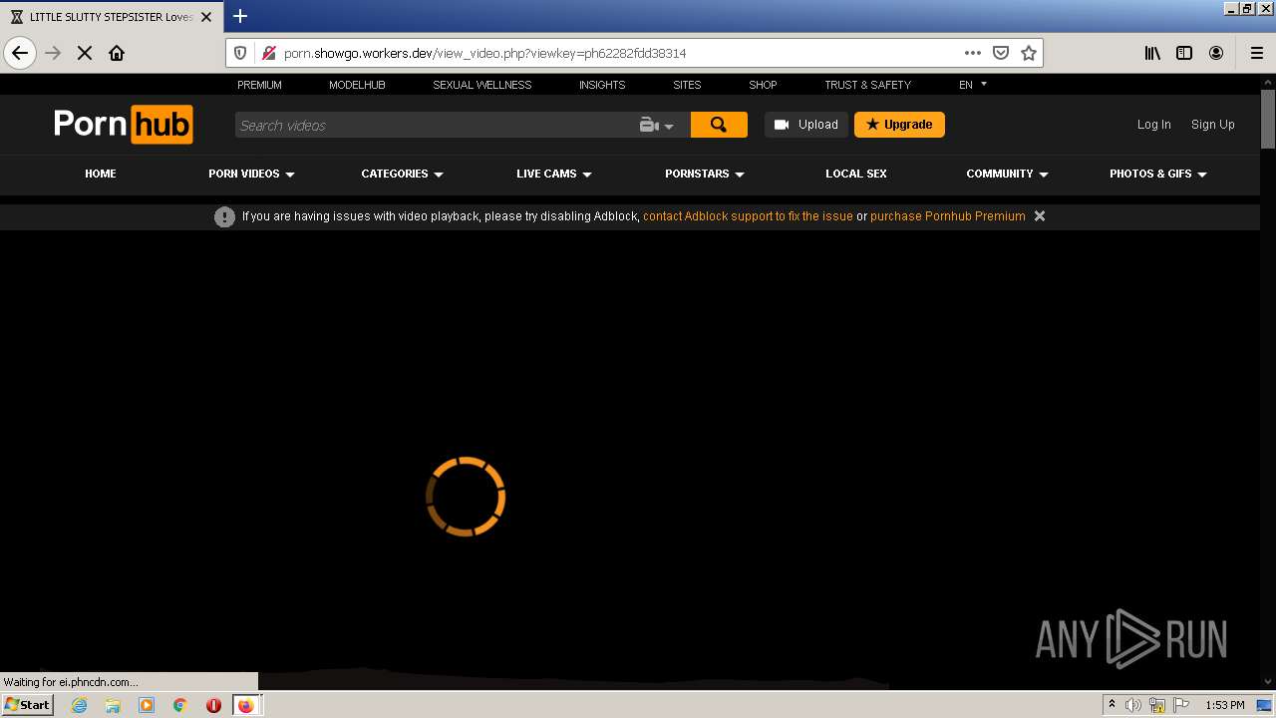1276x718 pixels.
Task: Open the SITES top link
Action: pyautogui.click(x=687, y=85)
